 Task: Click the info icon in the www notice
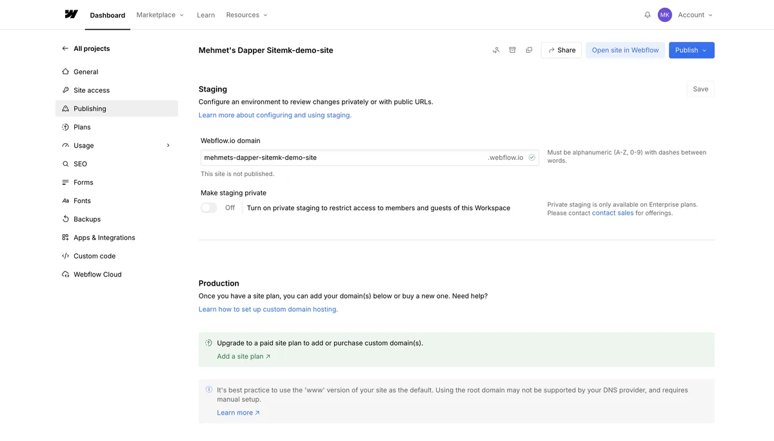(209, 389)
